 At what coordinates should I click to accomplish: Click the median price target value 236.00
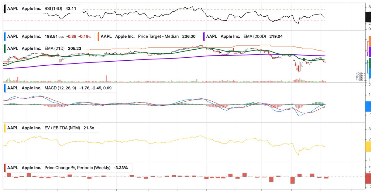pyautogui.click(x=189, y=36)
